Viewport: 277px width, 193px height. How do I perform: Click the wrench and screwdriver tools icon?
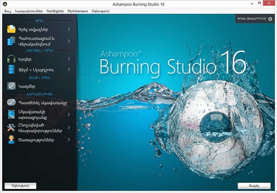point(11,128)
